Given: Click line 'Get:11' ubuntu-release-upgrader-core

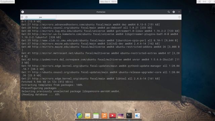Looking at the screenshot, I should pyautogui.click(x=100, y=72).
